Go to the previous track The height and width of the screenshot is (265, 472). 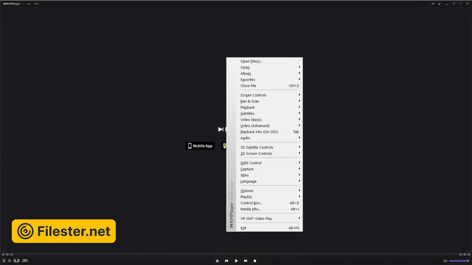tap(226, 261)
